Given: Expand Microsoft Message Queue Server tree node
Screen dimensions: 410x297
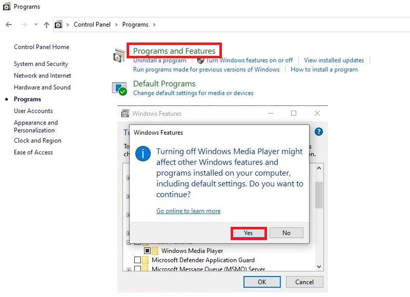Looking at the screenshot, I should coord(129,269).
